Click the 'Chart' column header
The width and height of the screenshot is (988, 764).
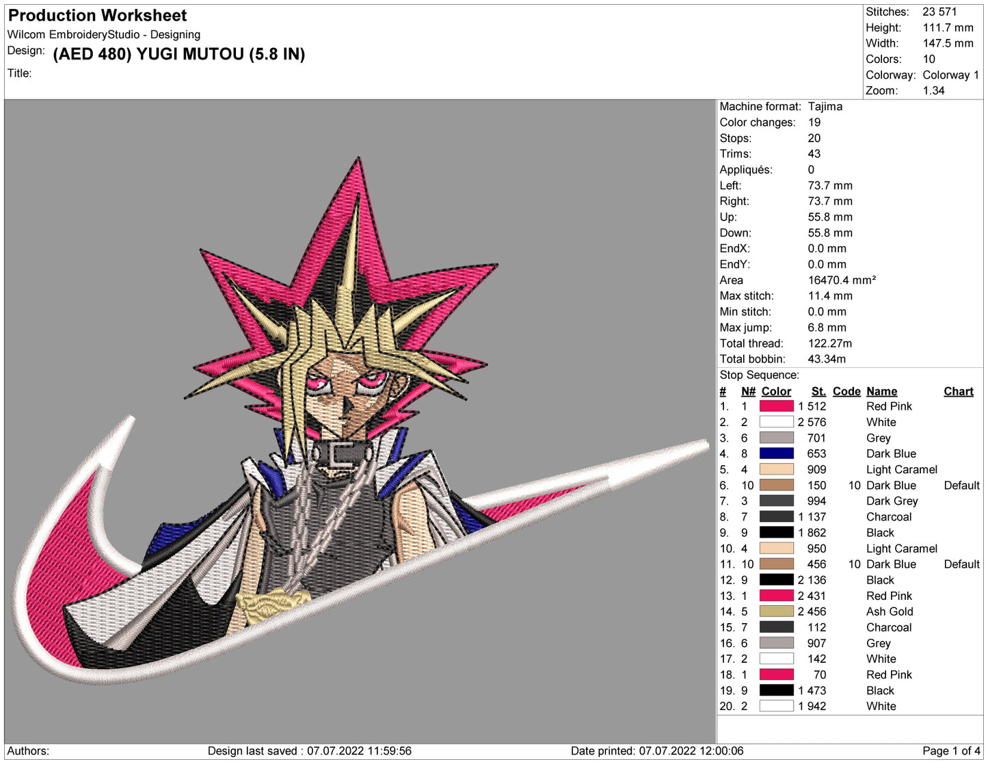click(959, 391)
